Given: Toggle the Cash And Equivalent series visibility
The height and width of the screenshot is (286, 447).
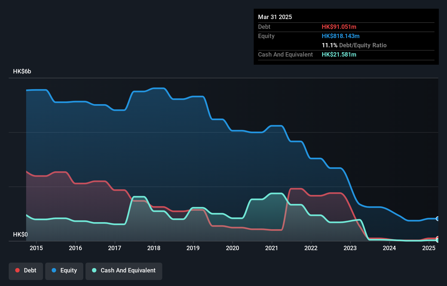Looking at the screenshot, I should point(124,271).
